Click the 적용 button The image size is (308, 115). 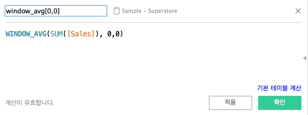[230, 103]
